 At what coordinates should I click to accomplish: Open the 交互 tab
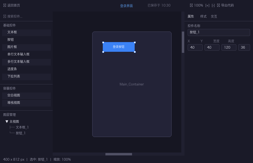pos(214,16)
